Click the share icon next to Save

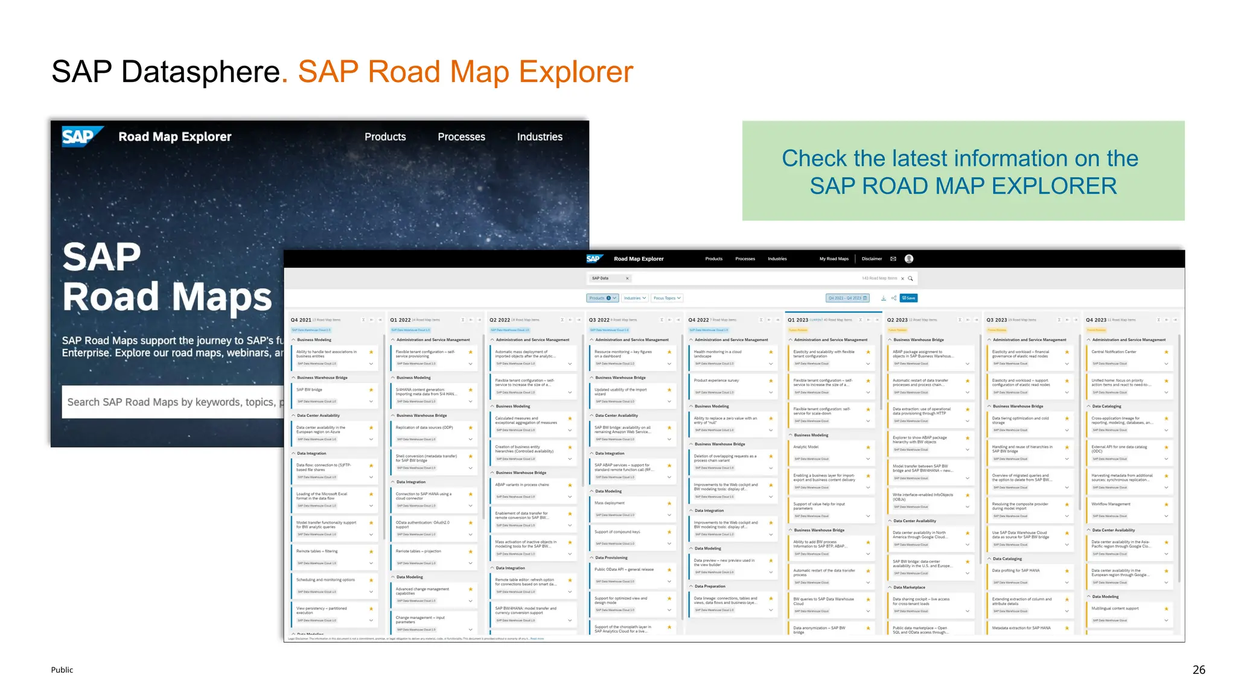click(894, 298)
